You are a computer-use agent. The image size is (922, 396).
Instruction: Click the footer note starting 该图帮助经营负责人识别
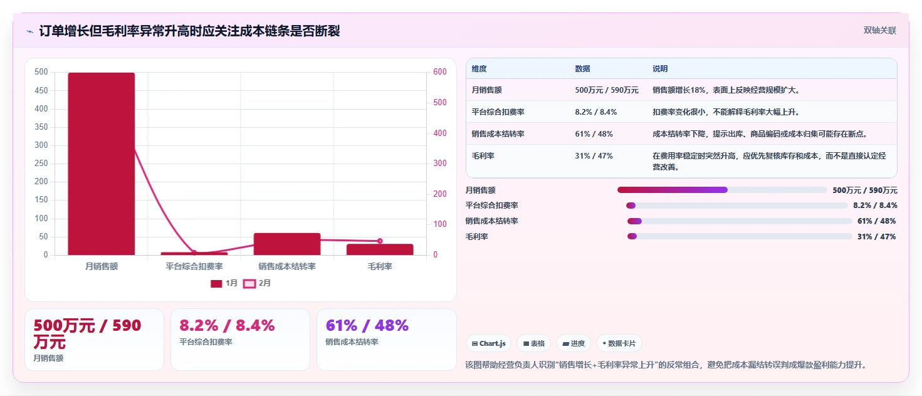coord(666,365)
